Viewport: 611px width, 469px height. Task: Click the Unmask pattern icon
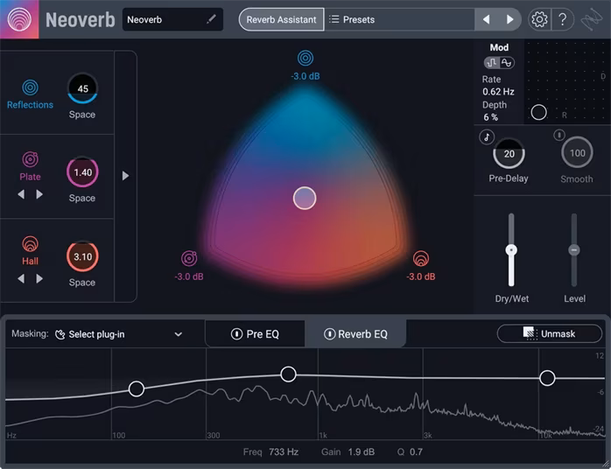pos(530,333)
